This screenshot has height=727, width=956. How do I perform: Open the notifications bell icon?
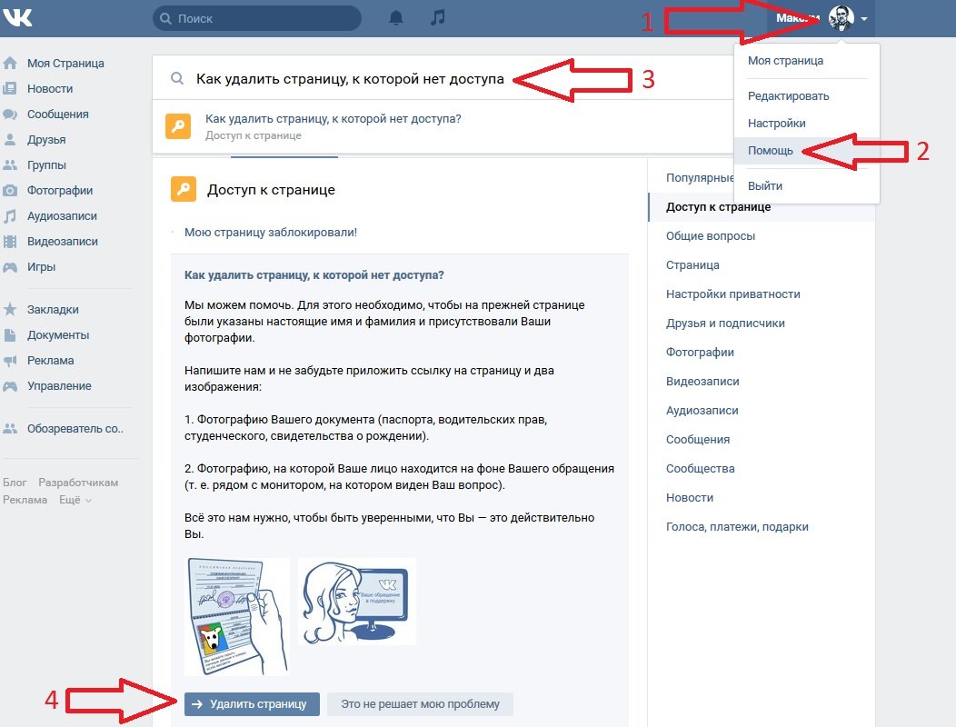396,17
